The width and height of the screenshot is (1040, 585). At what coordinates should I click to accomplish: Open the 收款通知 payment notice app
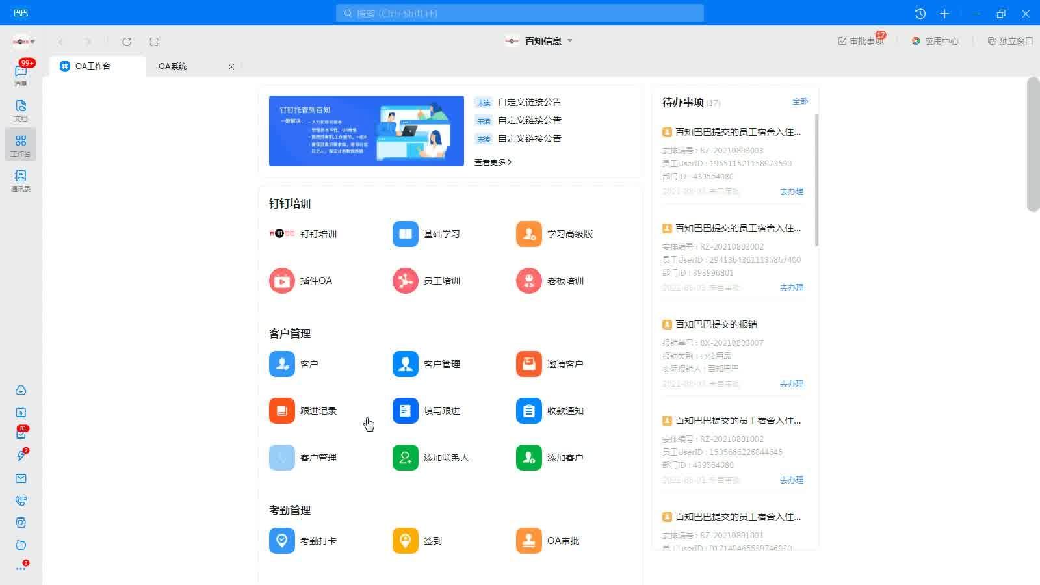coord(528,411)
